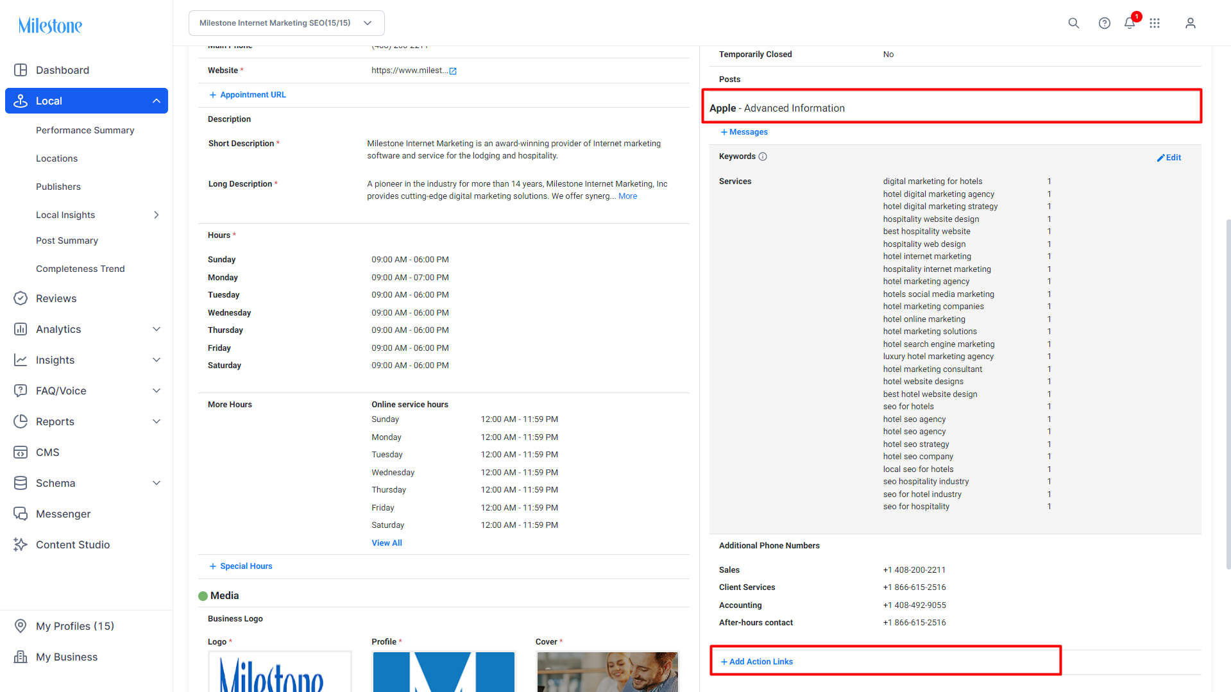
Task: Open Post Summary in sidebar
Action: pyautogui.click(x=67, y=241)
